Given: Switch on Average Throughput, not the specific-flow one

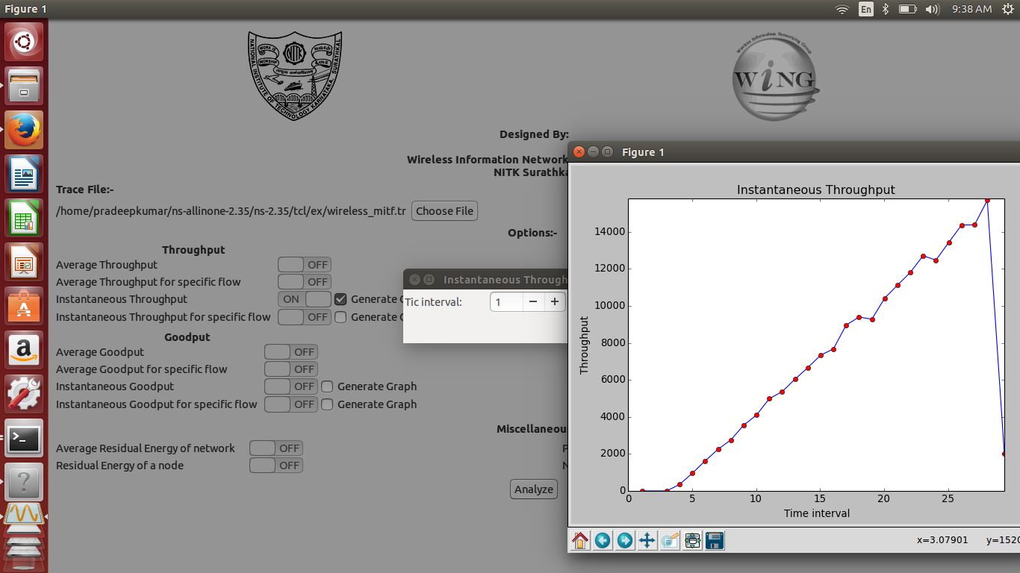Looking at the screenshot, I should click(x=304, y=265).
